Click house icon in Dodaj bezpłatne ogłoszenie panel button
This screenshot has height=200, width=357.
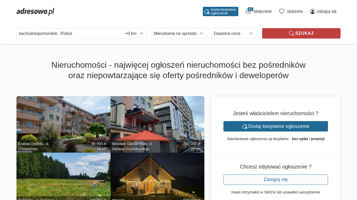click(x=245, y=126)
